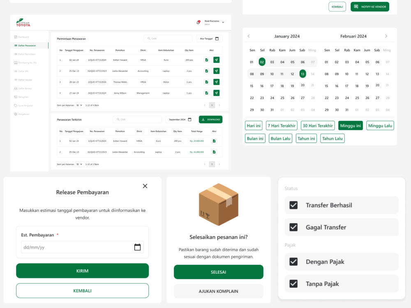Go to next page of Permintaan Penawaran table
Screen dimensions: 411x308
point(219,105)
